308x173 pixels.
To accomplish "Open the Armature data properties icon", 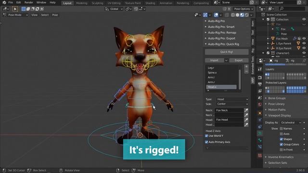I will click(260, 134).
